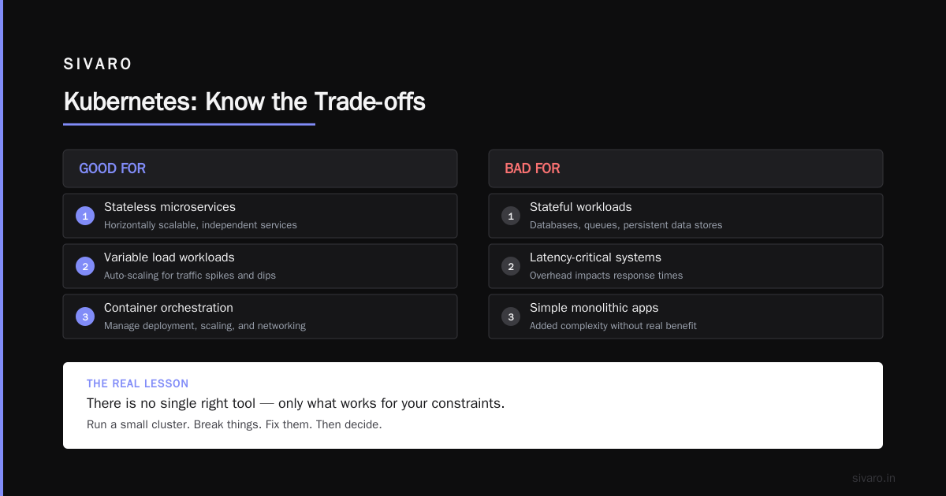Click the purple number 1 badge
Image resolution: width=946 pixels, height=496 pixels.
[85, 216]
